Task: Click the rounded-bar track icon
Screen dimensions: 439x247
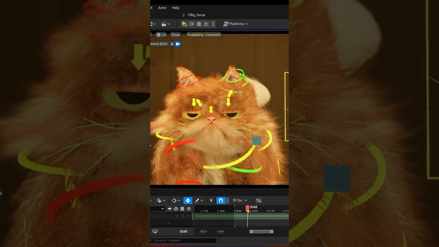Action: (176, 209)
